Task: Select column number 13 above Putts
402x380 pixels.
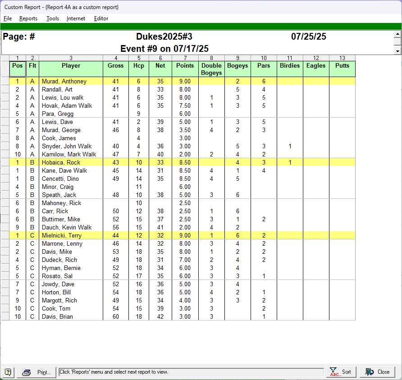Action: pyautogui.click(x=342, y=58)
